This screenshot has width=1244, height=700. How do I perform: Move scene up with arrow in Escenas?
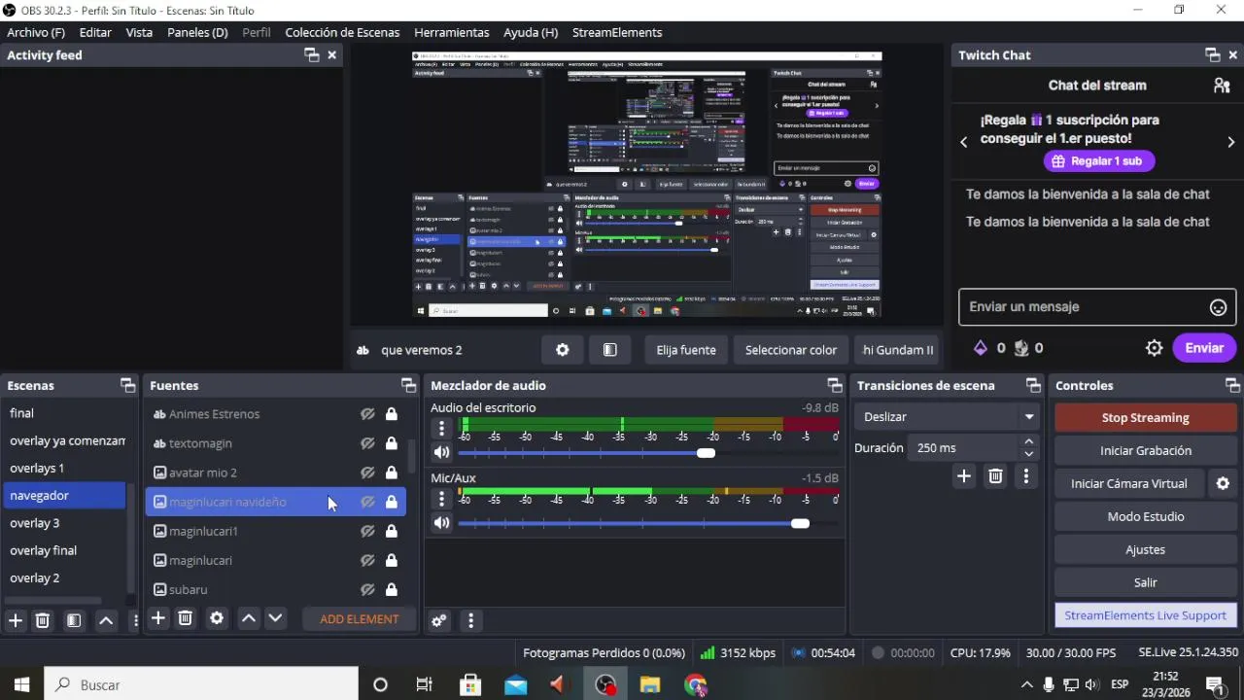(106, 619)
